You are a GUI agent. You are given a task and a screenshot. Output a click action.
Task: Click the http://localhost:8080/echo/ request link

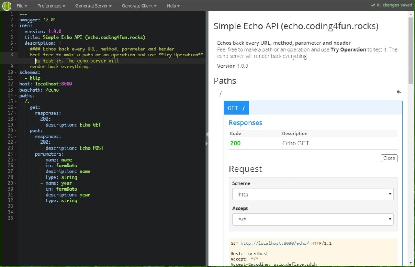(x=275, y=244)
